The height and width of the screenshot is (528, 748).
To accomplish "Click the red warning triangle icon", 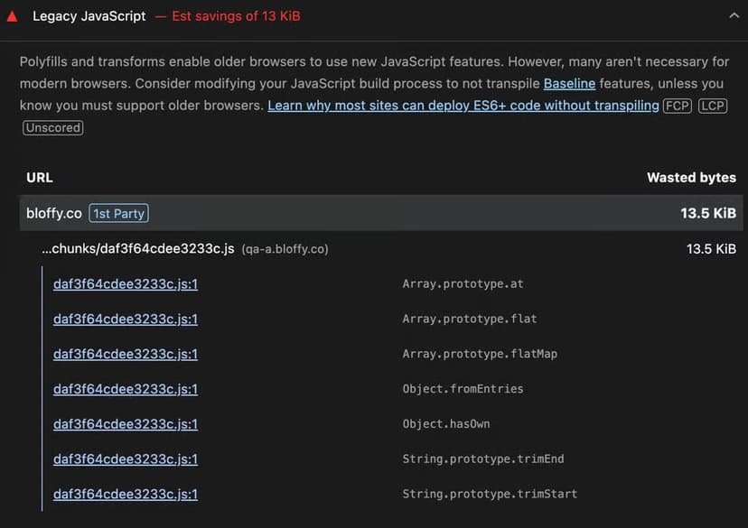I will 13,16.
